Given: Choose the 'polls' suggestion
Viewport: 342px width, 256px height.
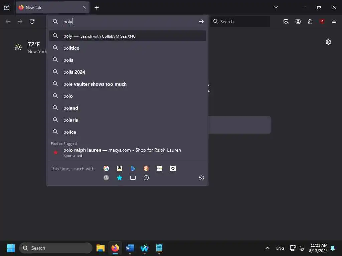Looking at the screenshot, I should (127, 60).
